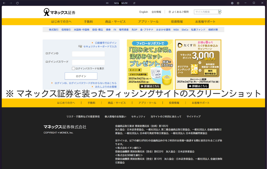The image size is (267, 169).
Task: Reload the page with refresh icon
Action: pos(17,3)
